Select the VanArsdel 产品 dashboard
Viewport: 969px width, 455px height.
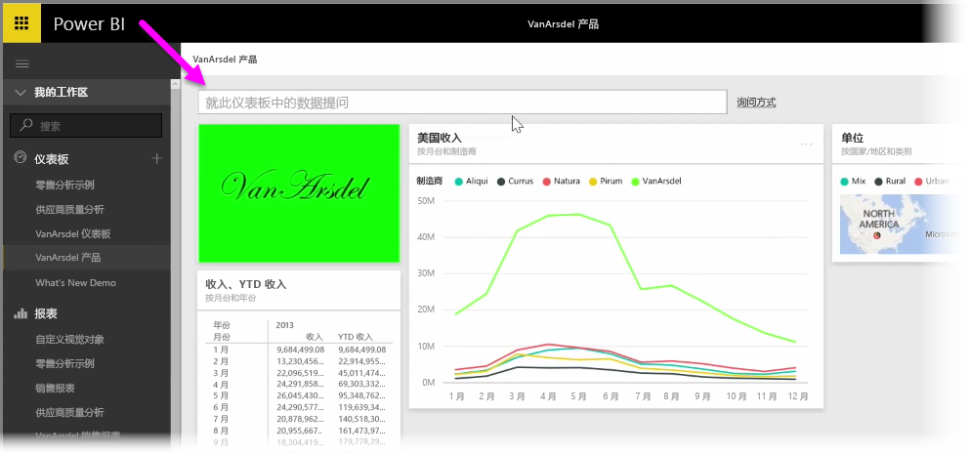68,258
